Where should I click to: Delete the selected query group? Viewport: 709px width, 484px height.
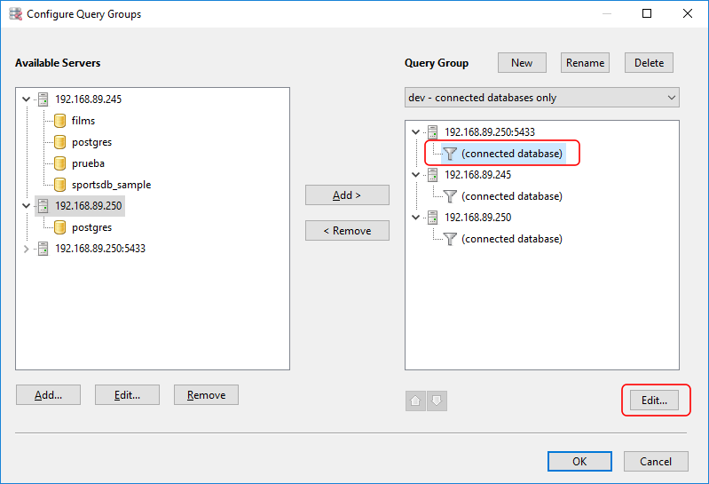click(649, 63)
